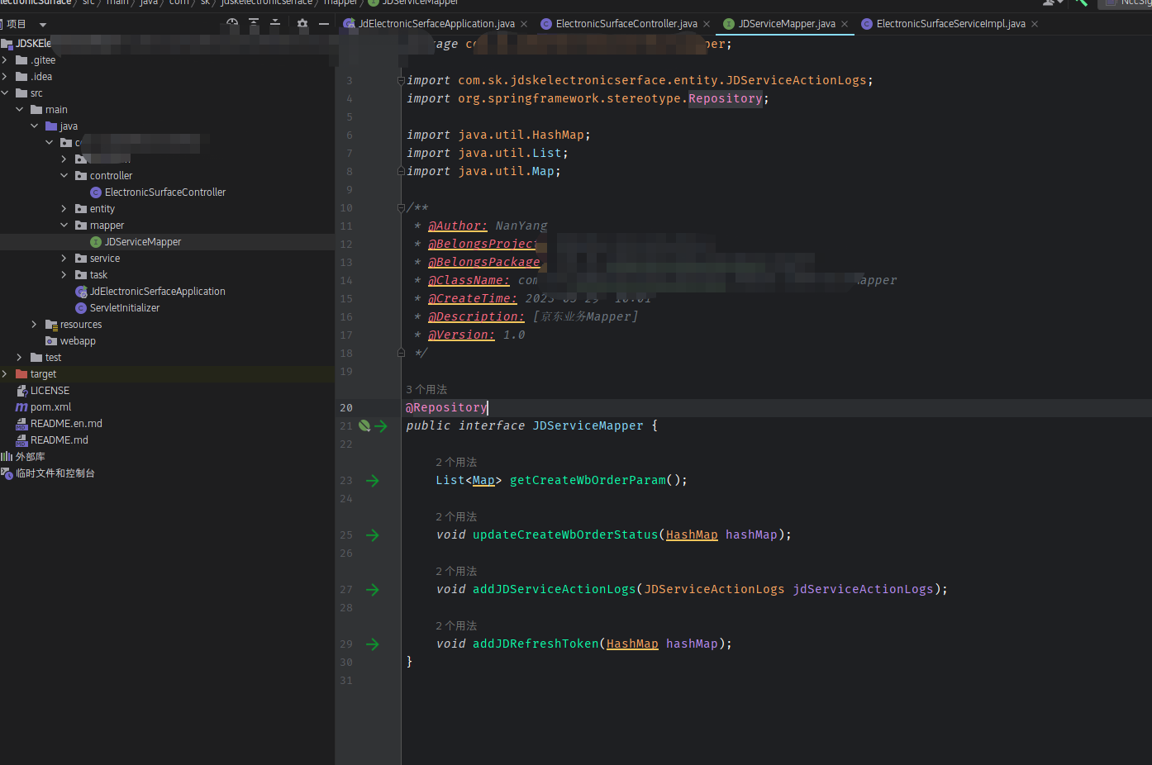Open project panel settings gear

pyautogui.click(x=302, y=24)
